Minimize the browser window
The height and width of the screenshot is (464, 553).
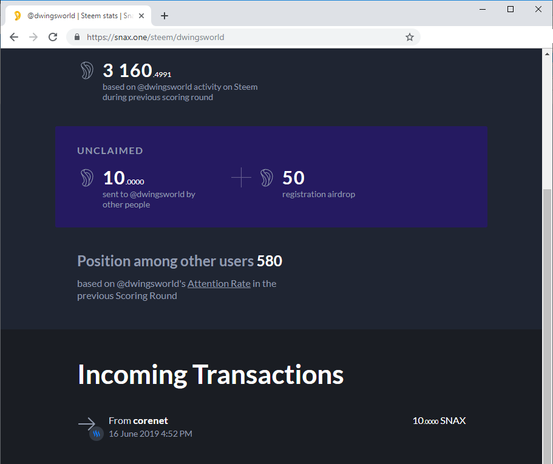[x=483, y=9]
